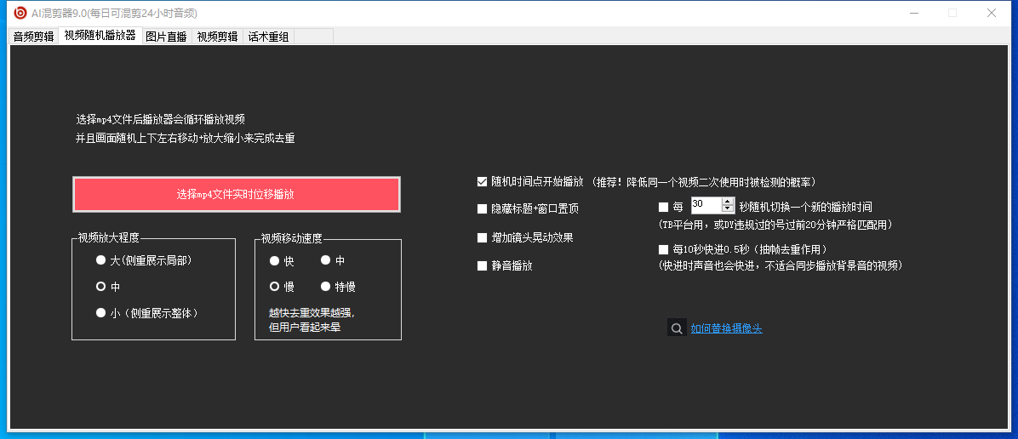Click the magnifier icon beside 如何替换摄像头

[677, 328]
